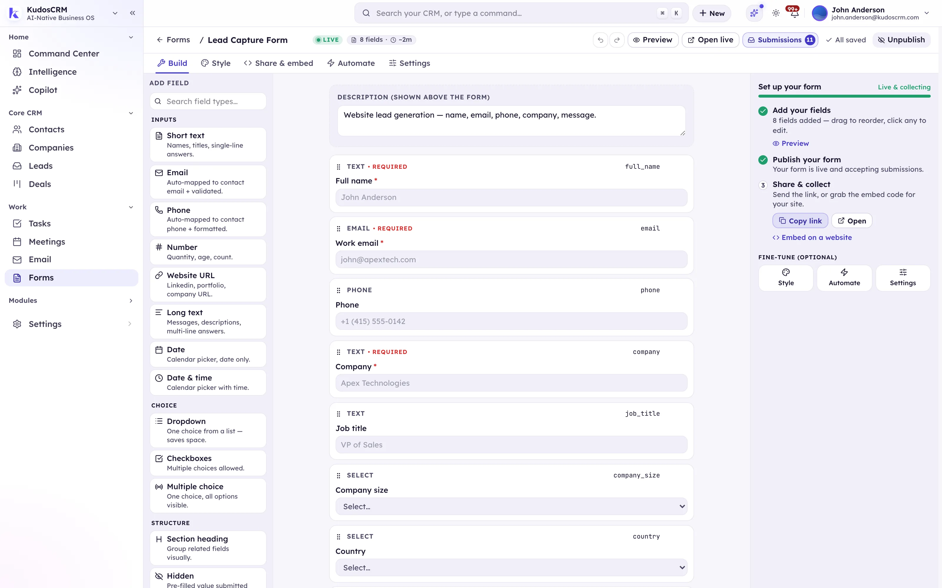Image resolution: width=942 pixels, height=588 pixels.
Task: Open user account menu chevron
Action: click(927, 13)
